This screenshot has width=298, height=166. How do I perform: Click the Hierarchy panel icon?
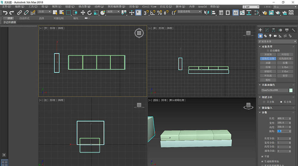(x=274, y=30)
